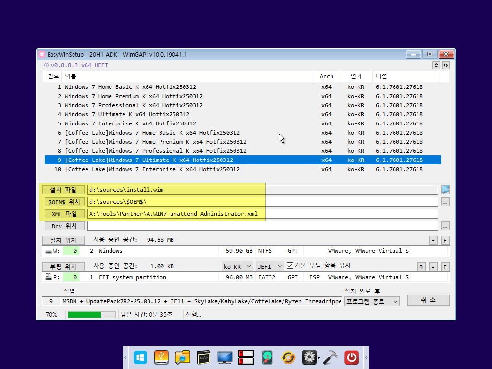The height and width of the screenshot is (369, 492).
Task: Click the 버전 column header
Action: (x=406, y=76)
